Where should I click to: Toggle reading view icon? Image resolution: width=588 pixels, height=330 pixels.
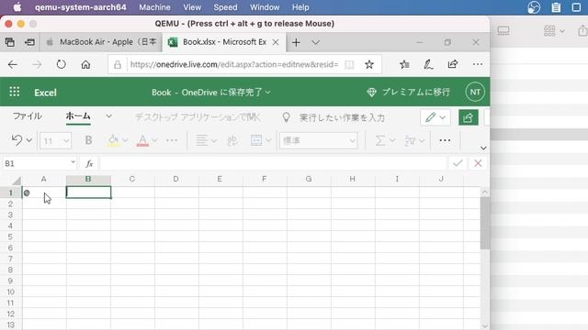click(349, 64)
